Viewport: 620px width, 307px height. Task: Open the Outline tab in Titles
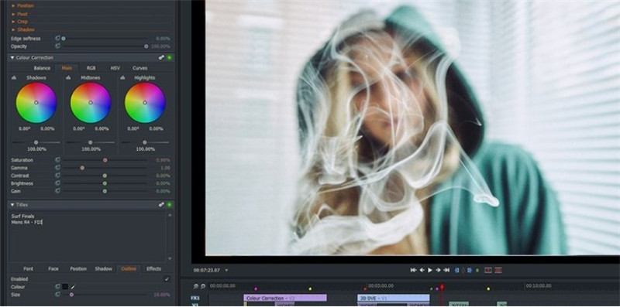129,269
